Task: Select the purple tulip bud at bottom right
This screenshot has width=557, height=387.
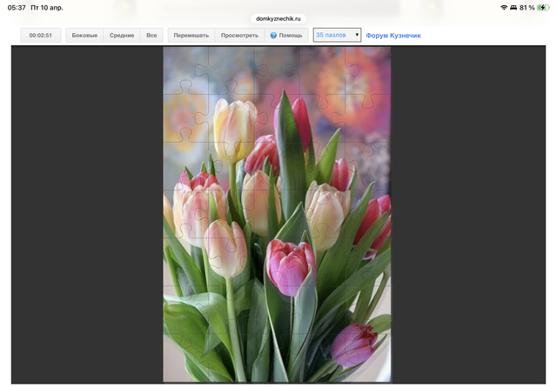Action: click(x=353, y=345)
